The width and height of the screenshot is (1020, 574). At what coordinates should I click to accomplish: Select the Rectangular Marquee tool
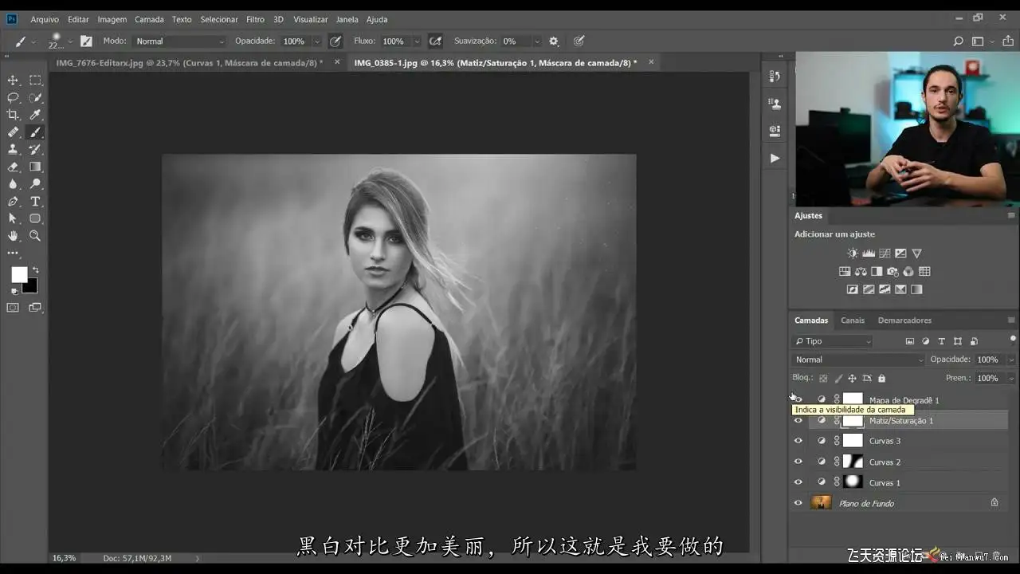click(x=36, y=81)
